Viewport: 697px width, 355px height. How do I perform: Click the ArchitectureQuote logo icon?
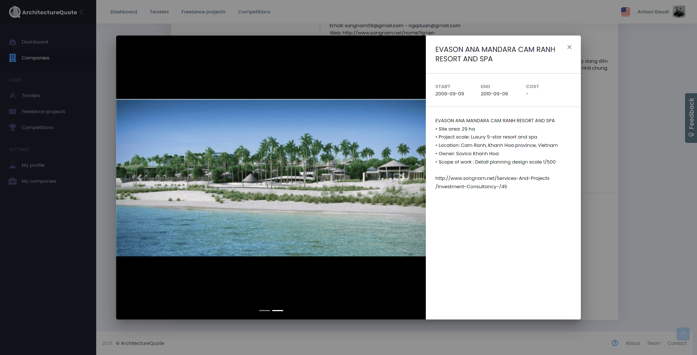(15, 12)
